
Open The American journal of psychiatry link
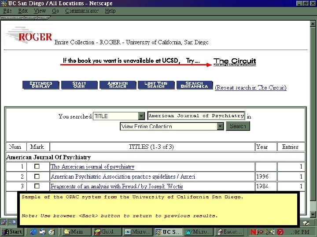[92, 167]
